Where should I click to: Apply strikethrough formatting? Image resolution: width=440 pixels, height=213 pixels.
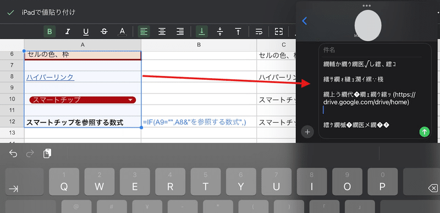point(104,32)
